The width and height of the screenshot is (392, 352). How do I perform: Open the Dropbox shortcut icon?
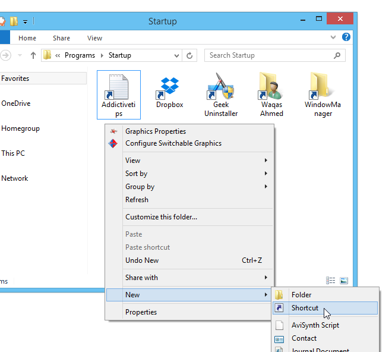pyautogui.click(x=170, y=87)
